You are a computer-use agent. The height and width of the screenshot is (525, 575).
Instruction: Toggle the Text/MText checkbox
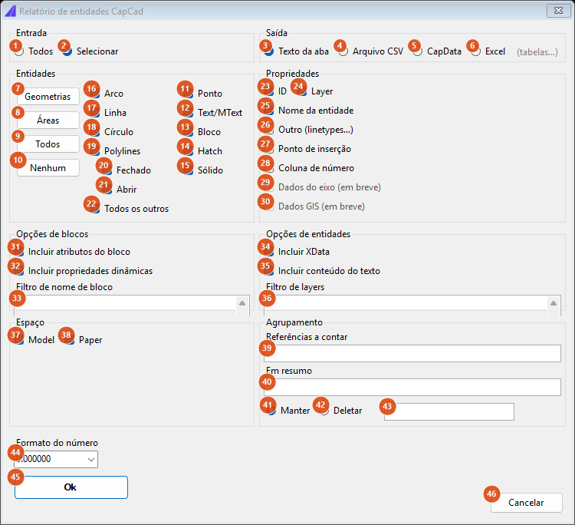189,113
